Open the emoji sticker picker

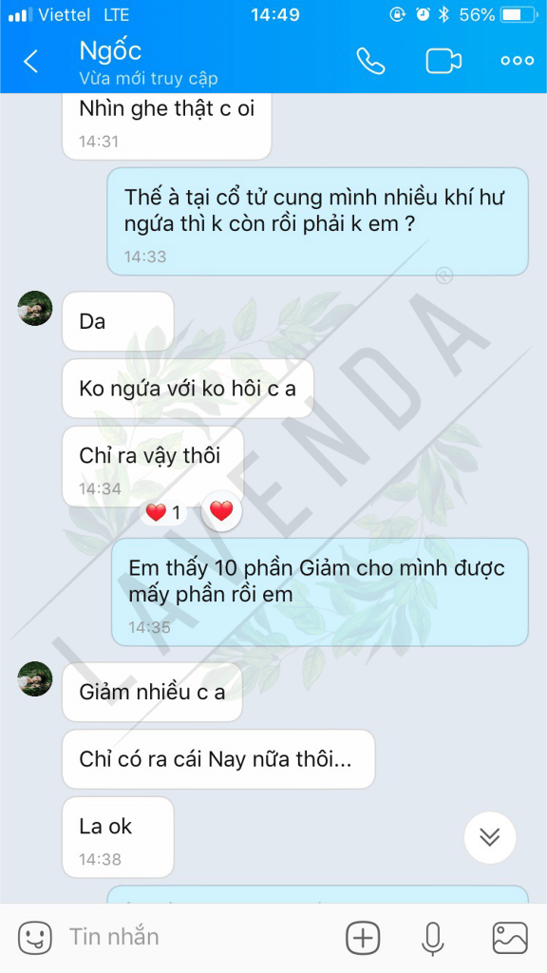click(35, 937)
